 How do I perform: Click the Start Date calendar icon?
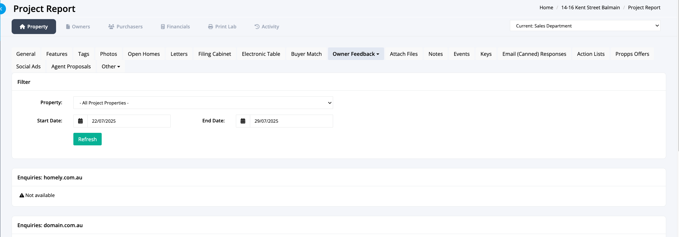[81, 121]
